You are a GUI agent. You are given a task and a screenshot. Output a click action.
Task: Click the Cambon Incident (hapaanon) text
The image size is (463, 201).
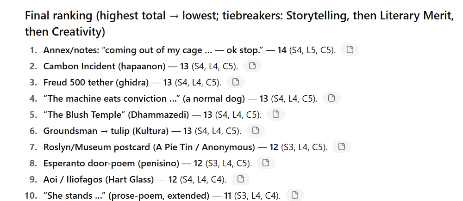click(105, 67)
